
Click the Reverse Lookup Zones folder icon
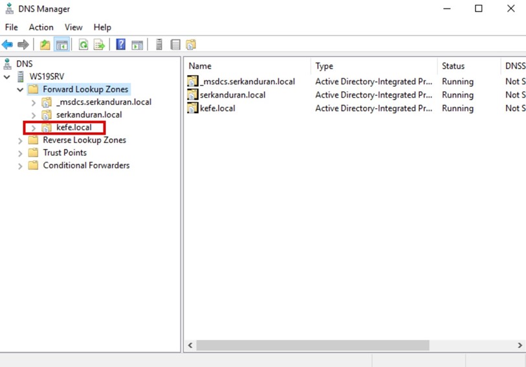33,140
